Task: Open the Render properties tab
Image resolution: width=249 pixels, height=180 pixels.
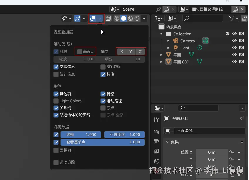Action: pyautogui.click(x=156, y=132)
